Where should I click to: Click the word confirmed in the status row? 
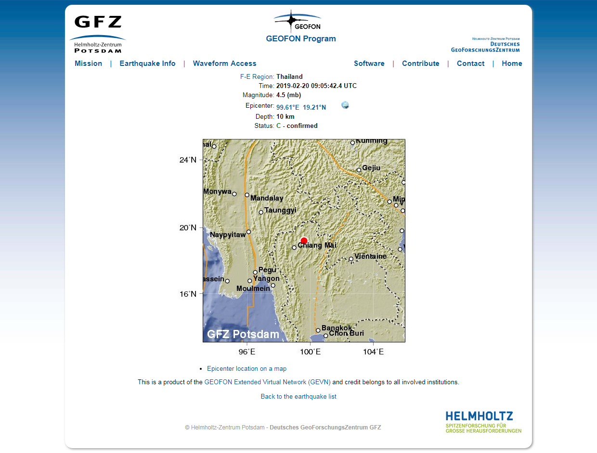coord(302,126)
